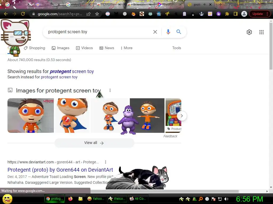Open the paw print extension icon
This screenshot has height=204, width=273.
click(142, 14)
